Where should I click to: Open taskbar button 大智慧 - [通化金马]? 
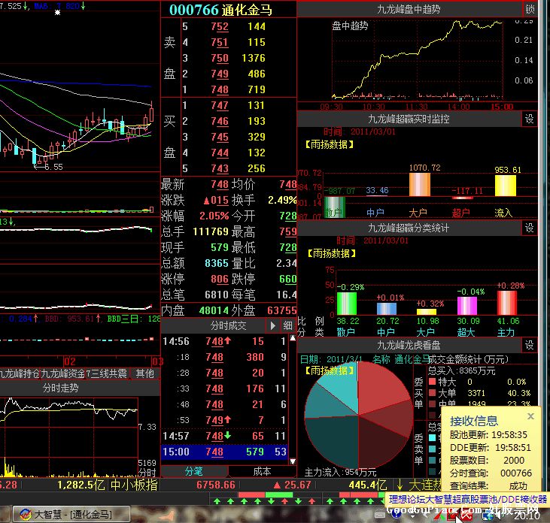[71, 514]
